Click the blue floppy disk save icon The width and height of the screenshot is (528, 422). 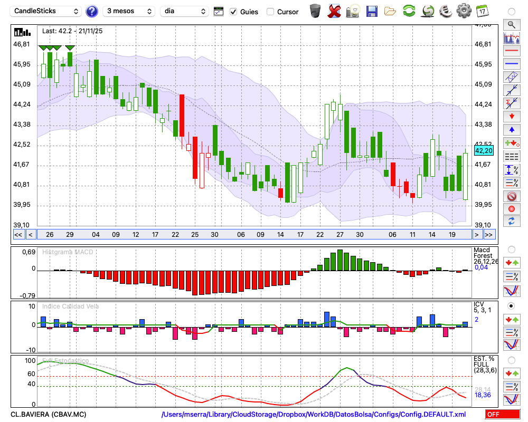(x=372, y=11)
